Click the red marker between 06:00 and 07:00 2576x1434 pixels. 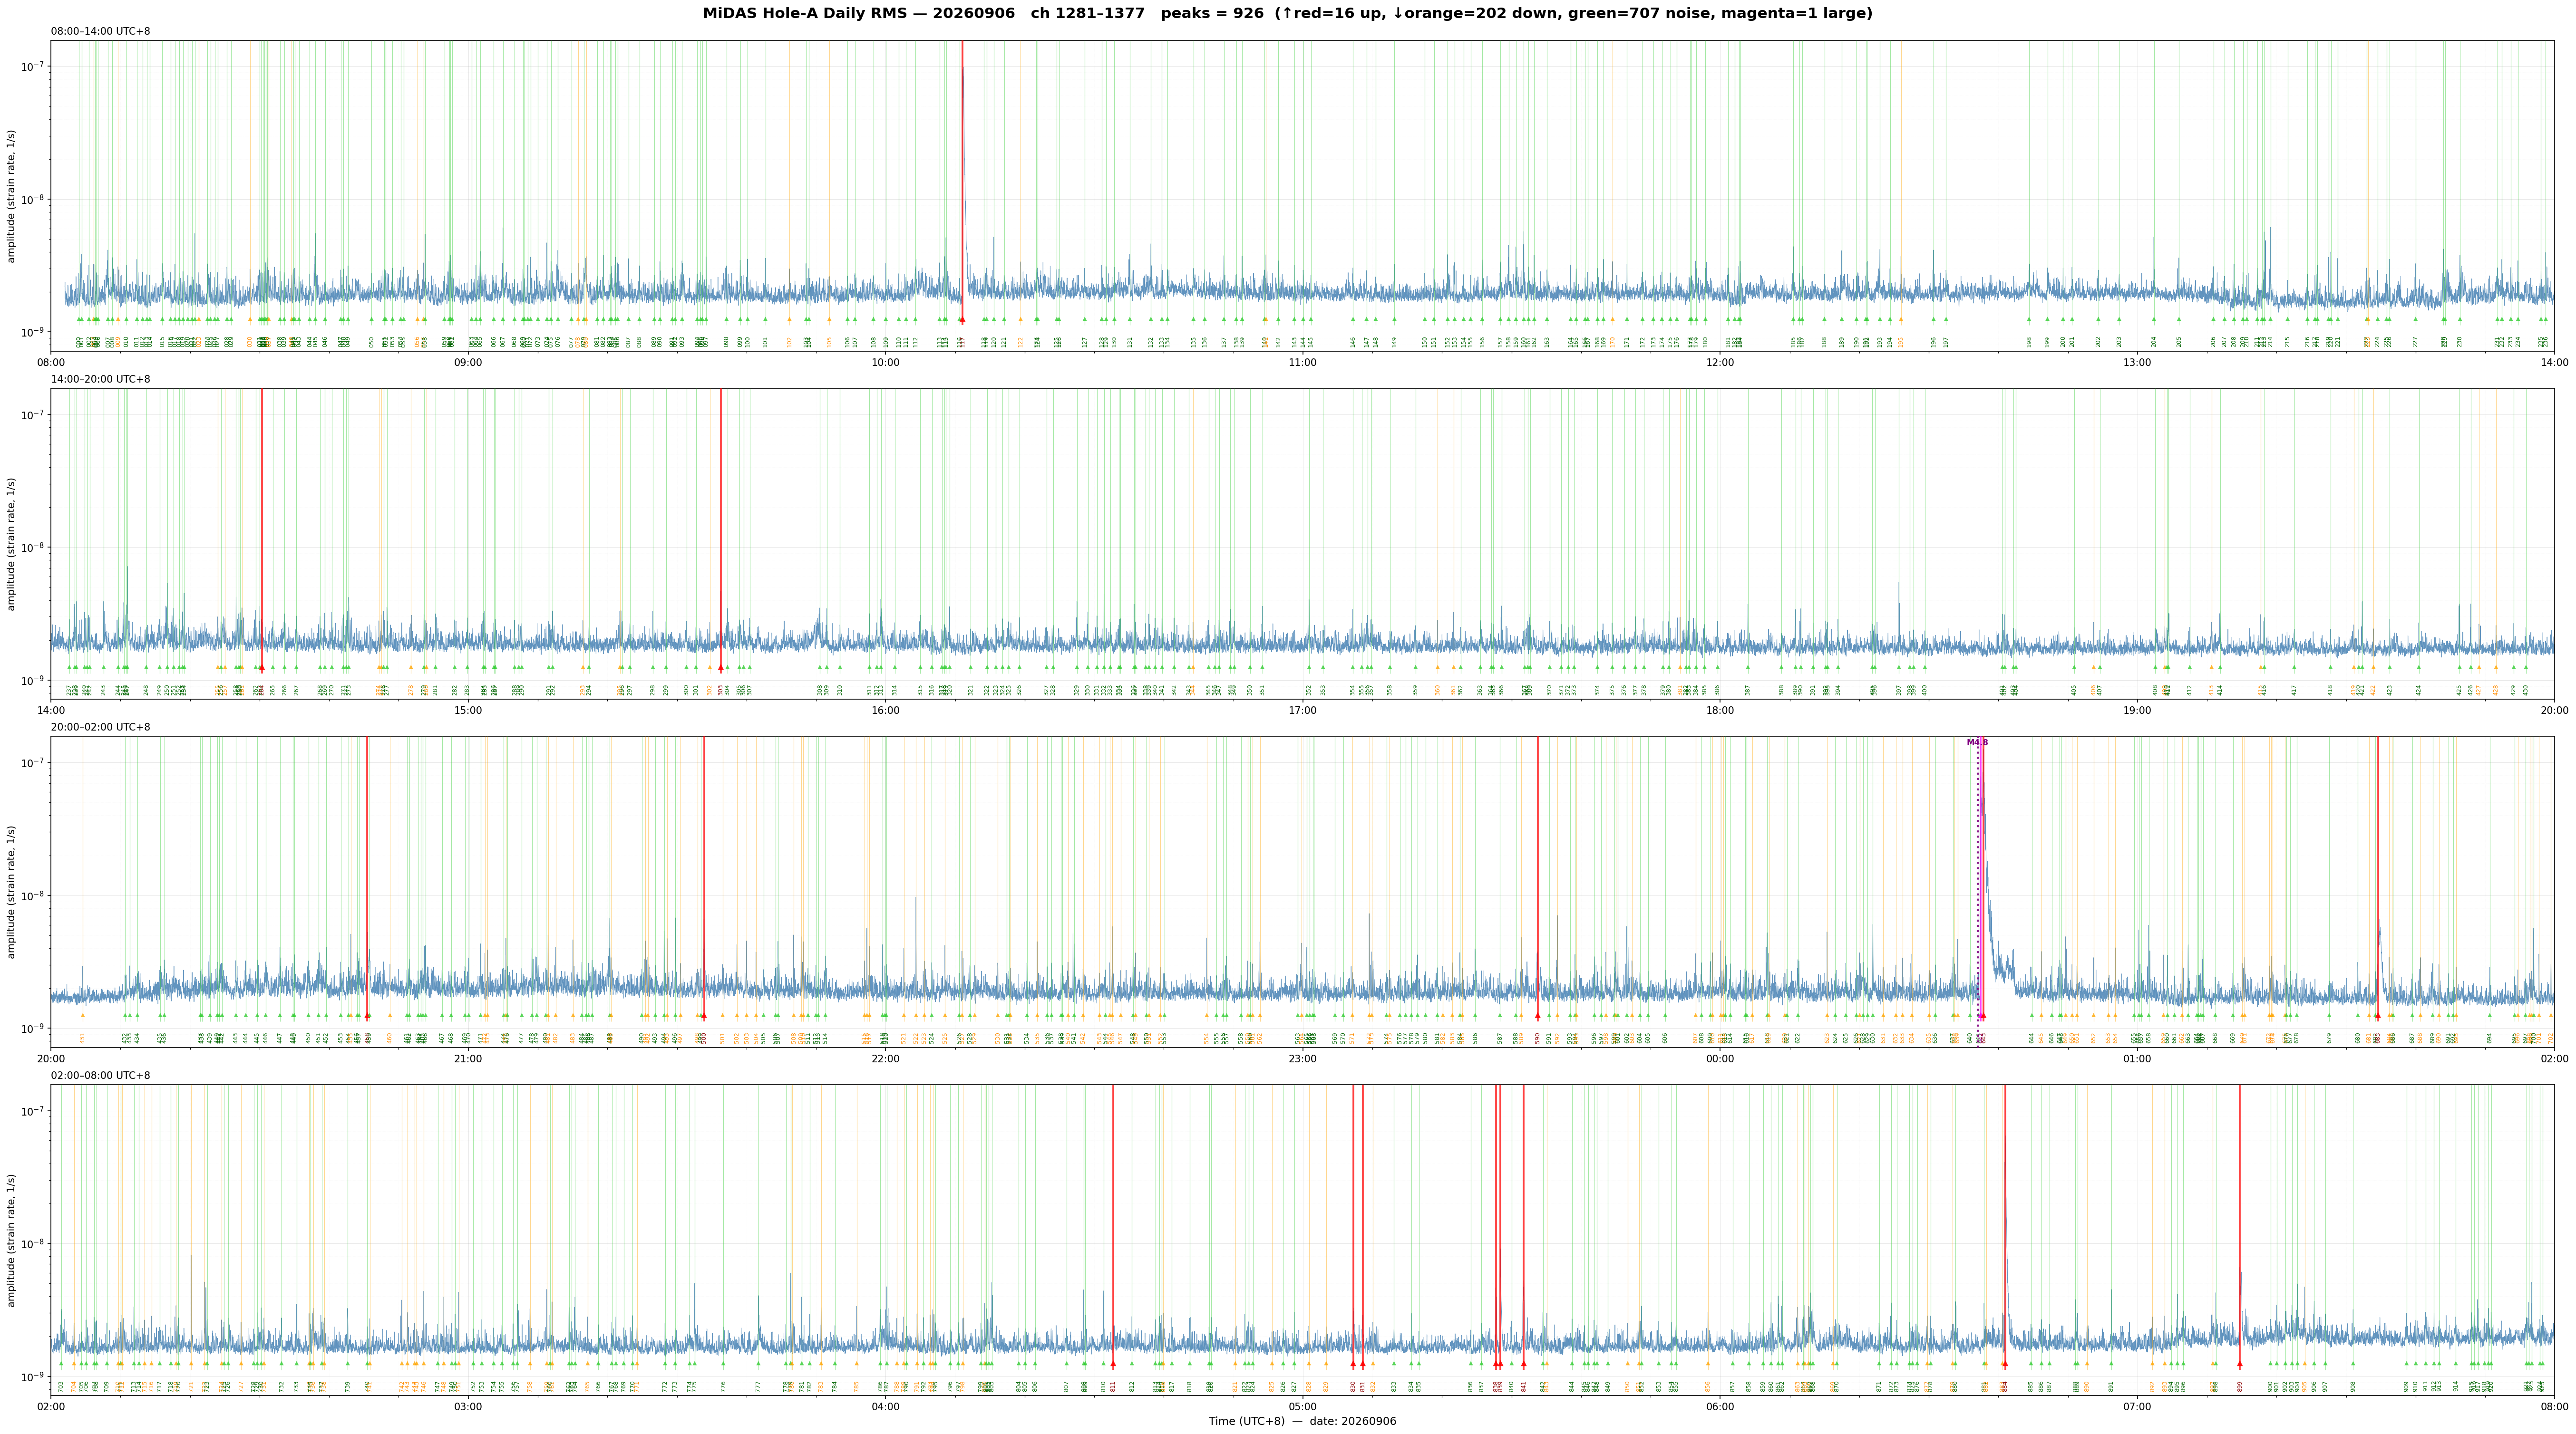pos(2004,1364)
